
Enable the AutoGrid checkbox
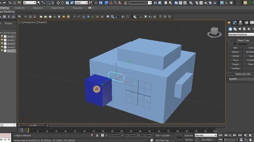tap(235, 44)
